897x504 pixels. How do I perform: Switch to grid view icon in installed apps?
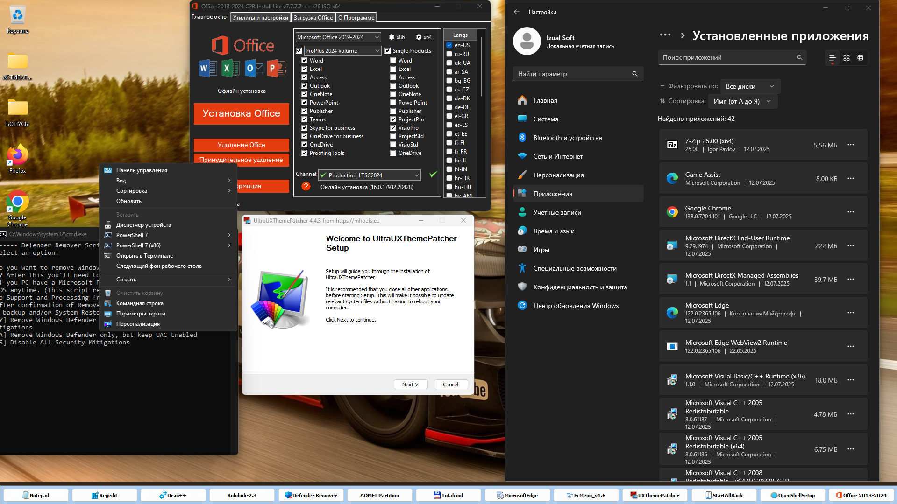847,58
